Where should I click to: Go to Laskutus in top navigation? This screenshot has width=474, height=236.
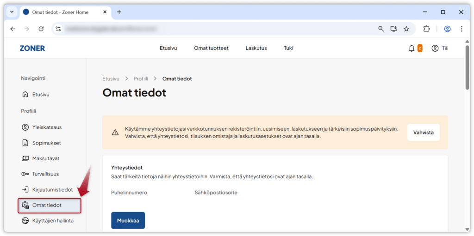click(x=256, y=48)
